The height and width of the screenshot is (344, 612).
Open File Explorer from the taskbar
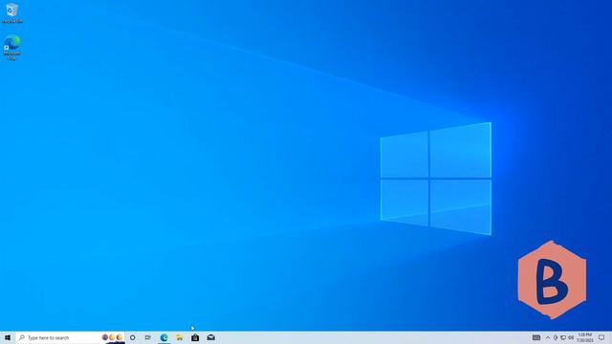tap(180, 337)
